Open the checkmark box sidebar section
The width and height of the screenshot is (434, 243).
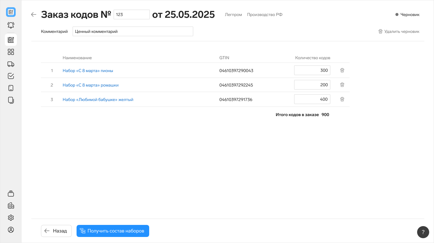click(x=11, y=76)
